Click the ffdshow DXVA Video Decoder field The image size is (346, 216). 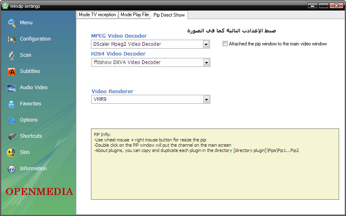151,62
